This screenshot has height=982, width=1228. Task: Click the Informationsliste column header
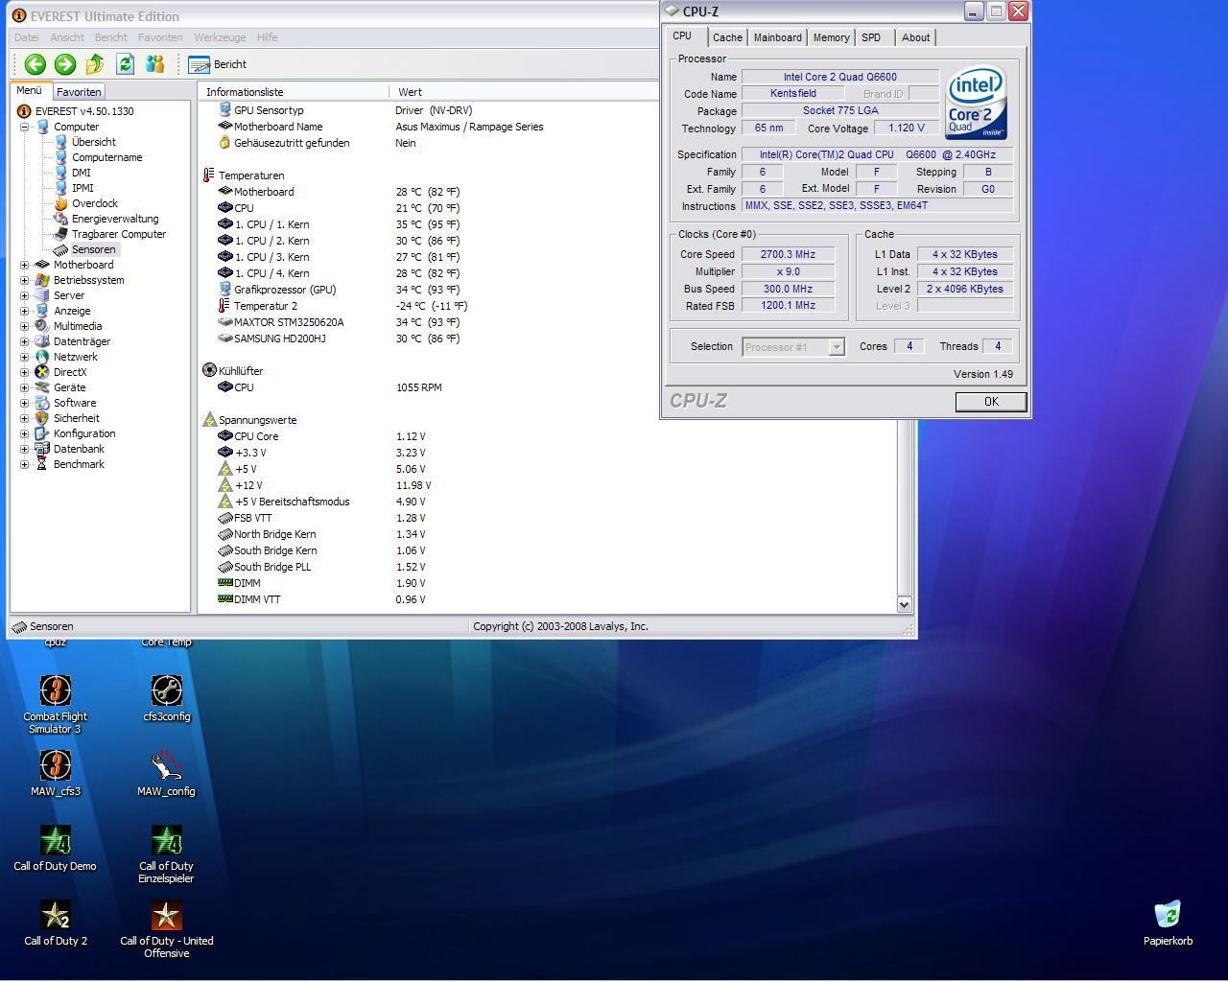[x=294, y=92]
